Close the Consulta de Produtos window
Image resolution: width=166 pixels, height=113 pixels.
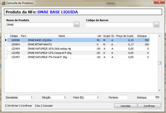[x=159, y=2]
